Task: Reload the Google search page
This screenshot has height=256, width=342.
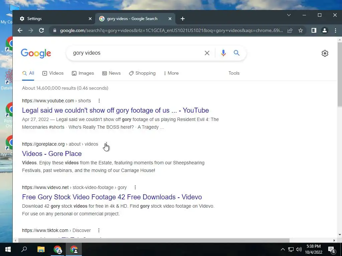Action: tap(41, 30)
